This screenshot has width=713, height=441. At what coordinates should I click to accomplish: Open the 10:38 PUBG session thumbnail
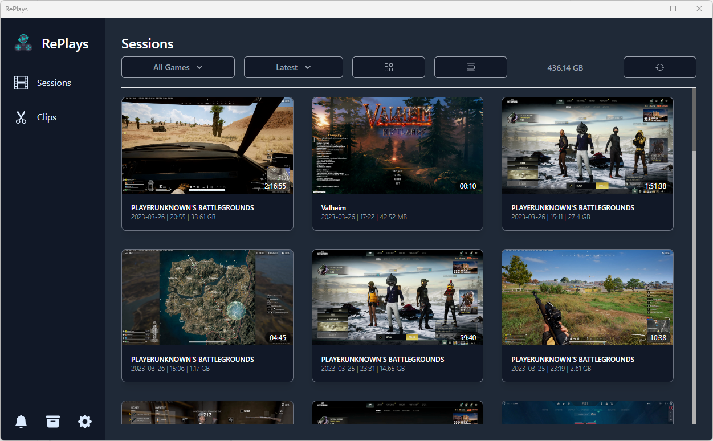point(588,297)
